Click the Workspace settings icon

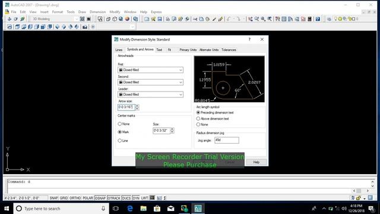(83, 19)
